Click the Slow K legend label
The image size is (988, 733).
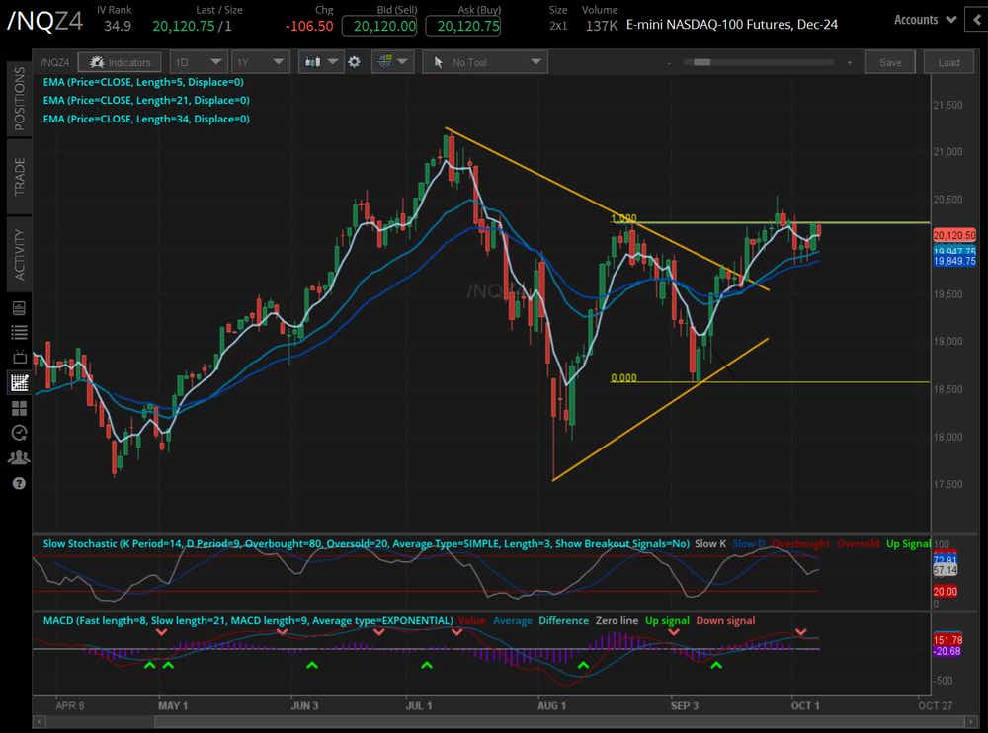coord(710,543)
